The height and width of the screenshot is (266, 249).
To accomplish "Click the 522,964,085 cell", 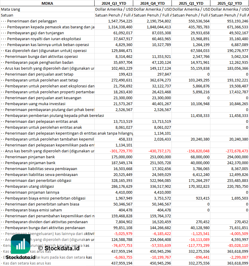I will pyautogui.click(x=152, y=180).
